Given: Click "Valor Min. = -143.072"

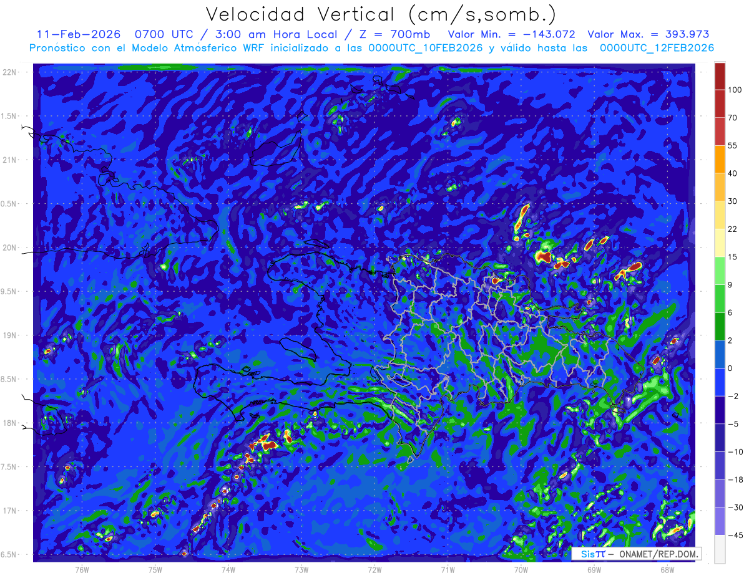Looking at the screenshot, I should (512, 34).
